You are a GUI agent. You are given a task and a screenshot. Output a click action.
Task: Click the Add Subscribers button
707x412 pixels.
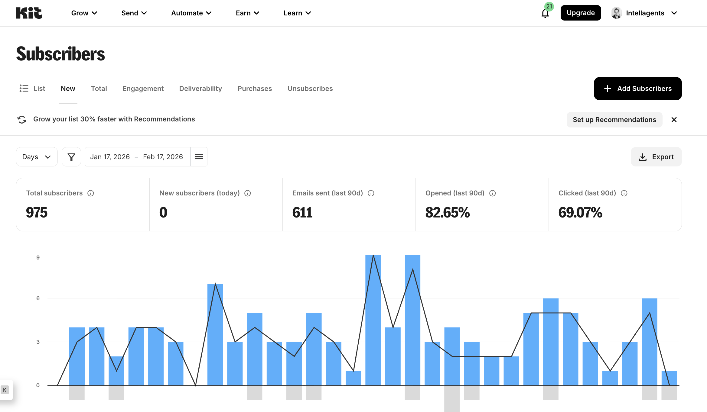(x=637, y=89)
